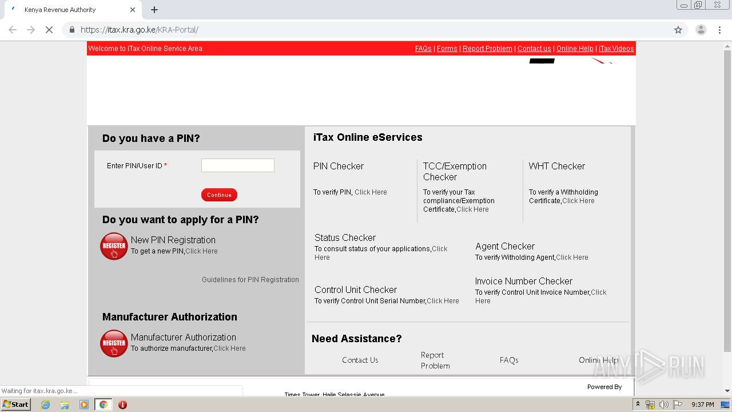
Task: Click Here to verify Control Unit Serial Number
Action: click(x=443, y=301)
